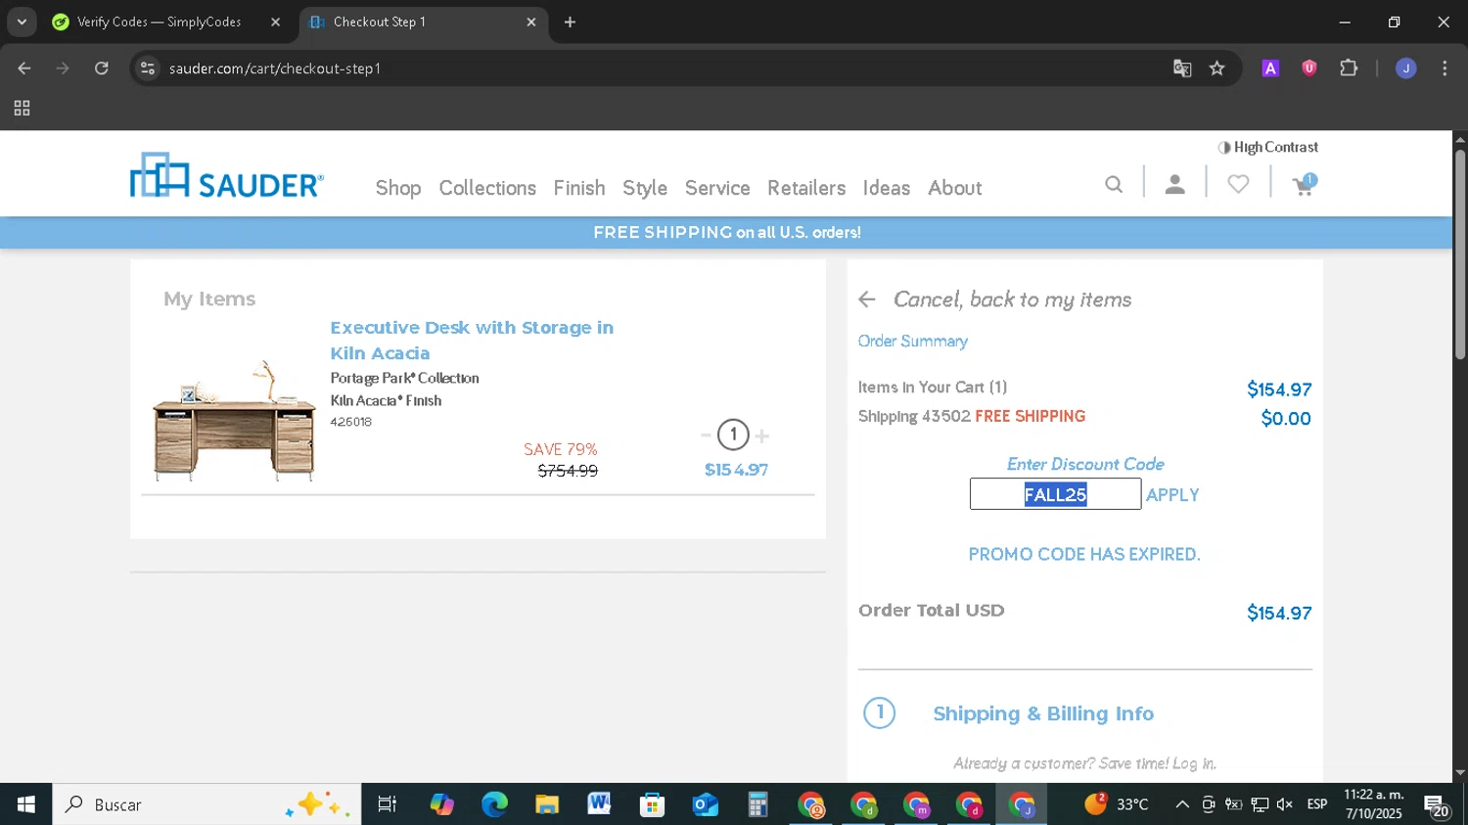Image resolution: width=1468 pixels, height=825 pixels.
Task: Click the Order Summary link
Action: point(912,342)
